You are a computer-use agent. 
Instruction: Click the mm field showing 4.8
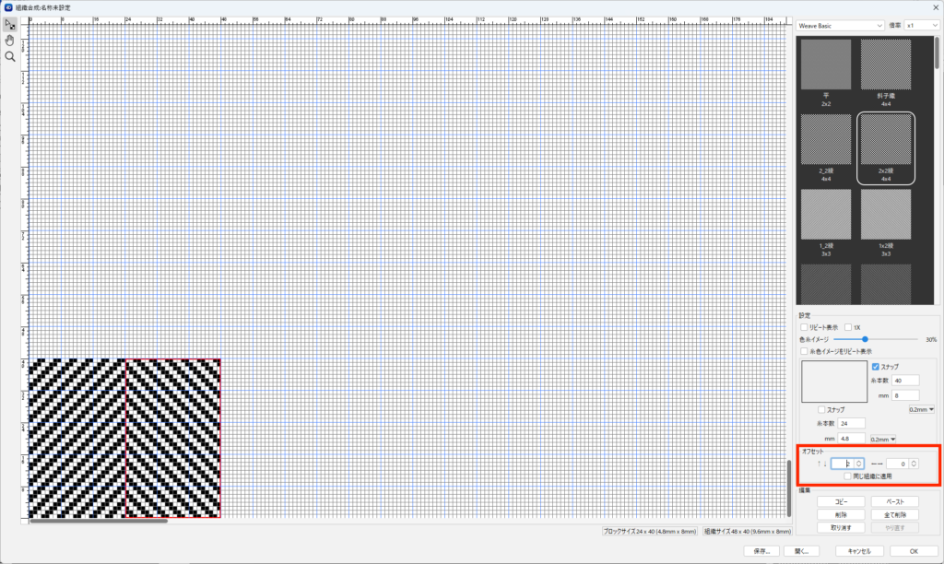coord(851,439)
